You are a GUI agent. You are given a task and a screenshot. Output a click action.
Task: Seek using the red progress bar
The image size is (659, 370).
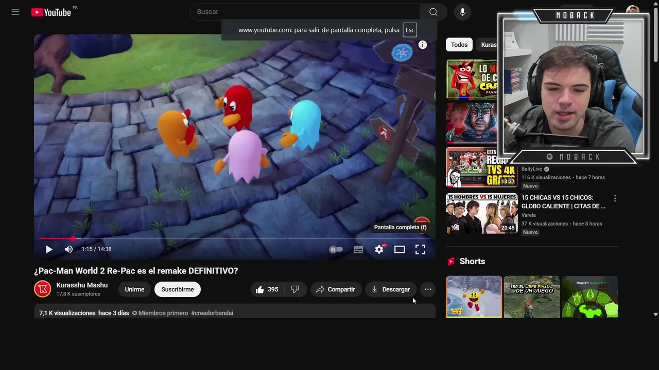point(235,238)
